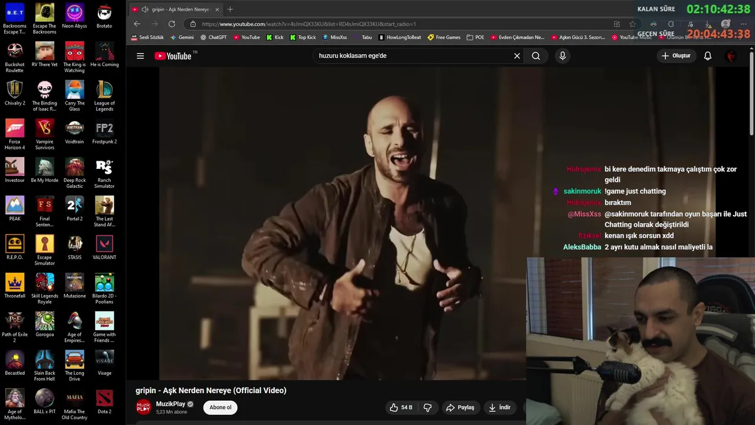Reload the page in the browser
This screenshot has height=425, width=755.
pos(172,24)
